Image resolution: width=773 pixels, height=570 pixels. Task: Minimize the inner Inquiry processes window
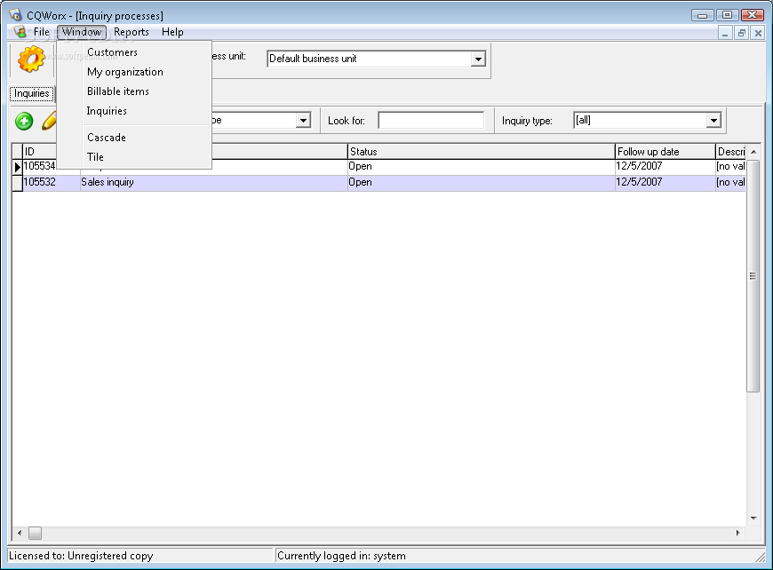click(725, 34)
